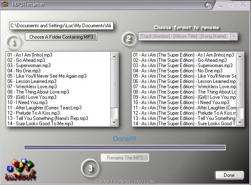Click down arrow of the original files list scrollbar
The height and width of the screenshot is (185, 251).
[x=114, y=122]
